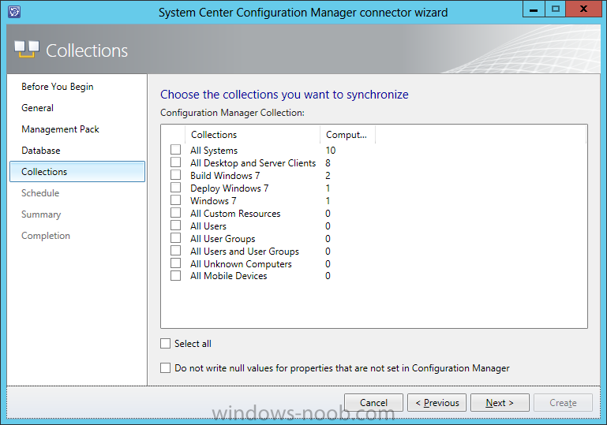Minimize the connector wizard window
Image resolution: width=607 pixels, height=425 pixels.
pyautogui.click(x=534, y=9)
